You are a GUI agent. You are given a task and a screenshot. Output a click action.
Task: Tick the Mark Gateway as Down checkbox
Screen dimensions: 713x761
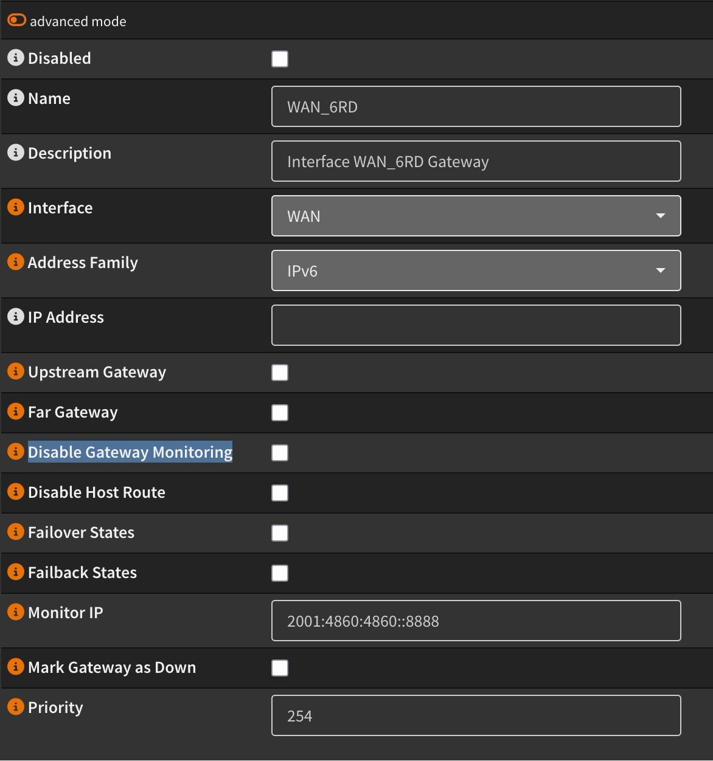(x=280, y=668)
